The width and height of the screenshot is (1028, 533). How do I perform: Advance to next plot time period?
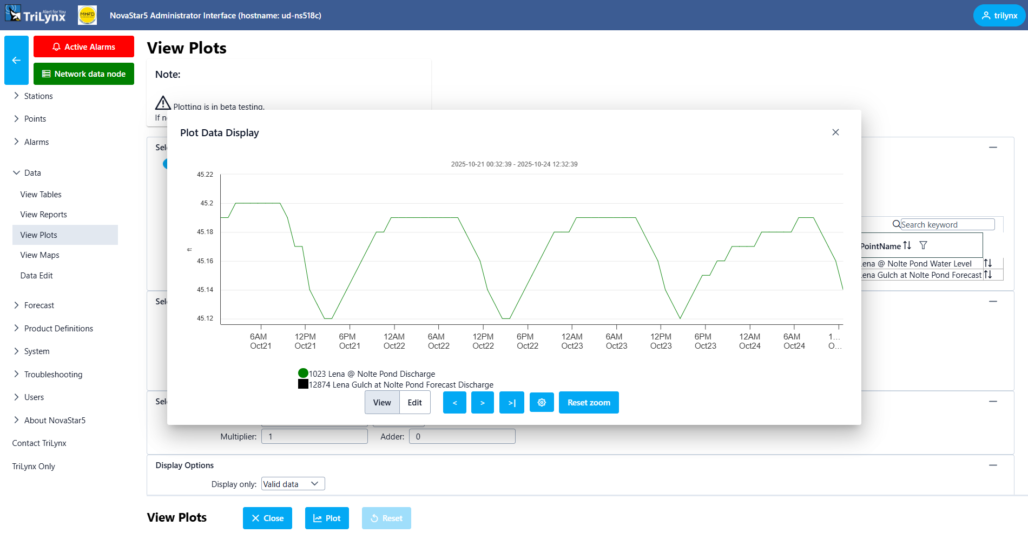click(482, 403)
